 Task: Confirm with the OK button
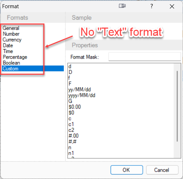[127, 170]
